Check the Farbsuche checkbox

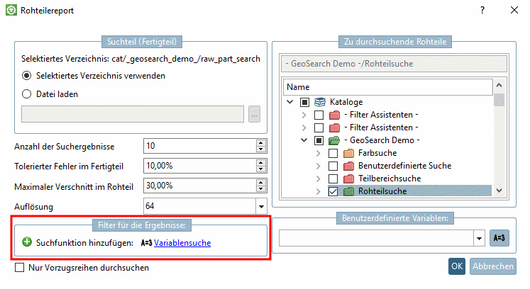[x=333, y=153]
